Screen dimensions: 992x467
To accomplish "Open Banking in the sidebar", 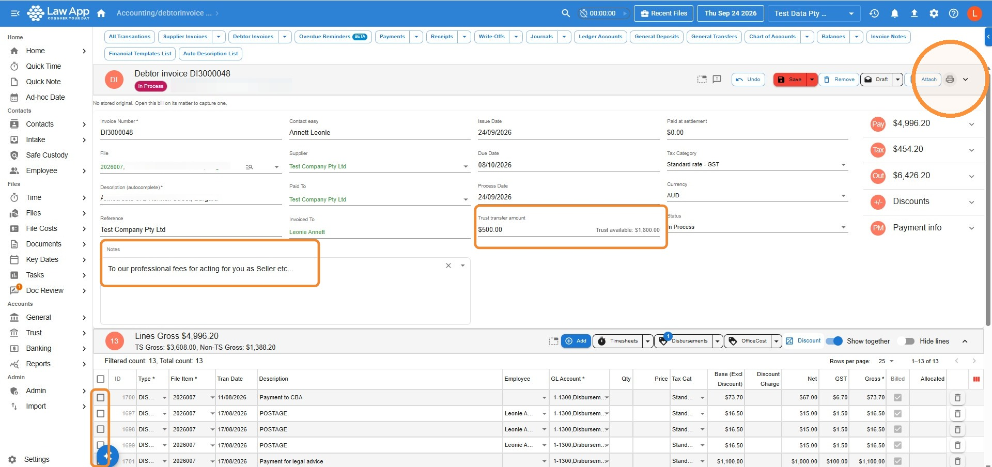I will [x=48, y=349].
